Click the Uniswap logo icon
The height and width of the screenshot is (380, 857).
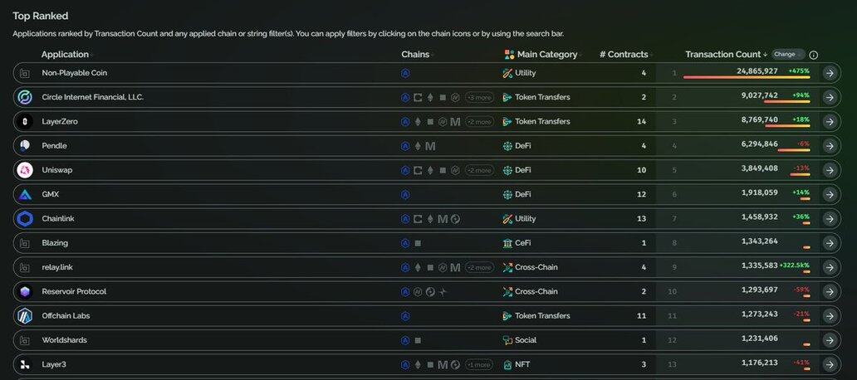coord(25,170)
